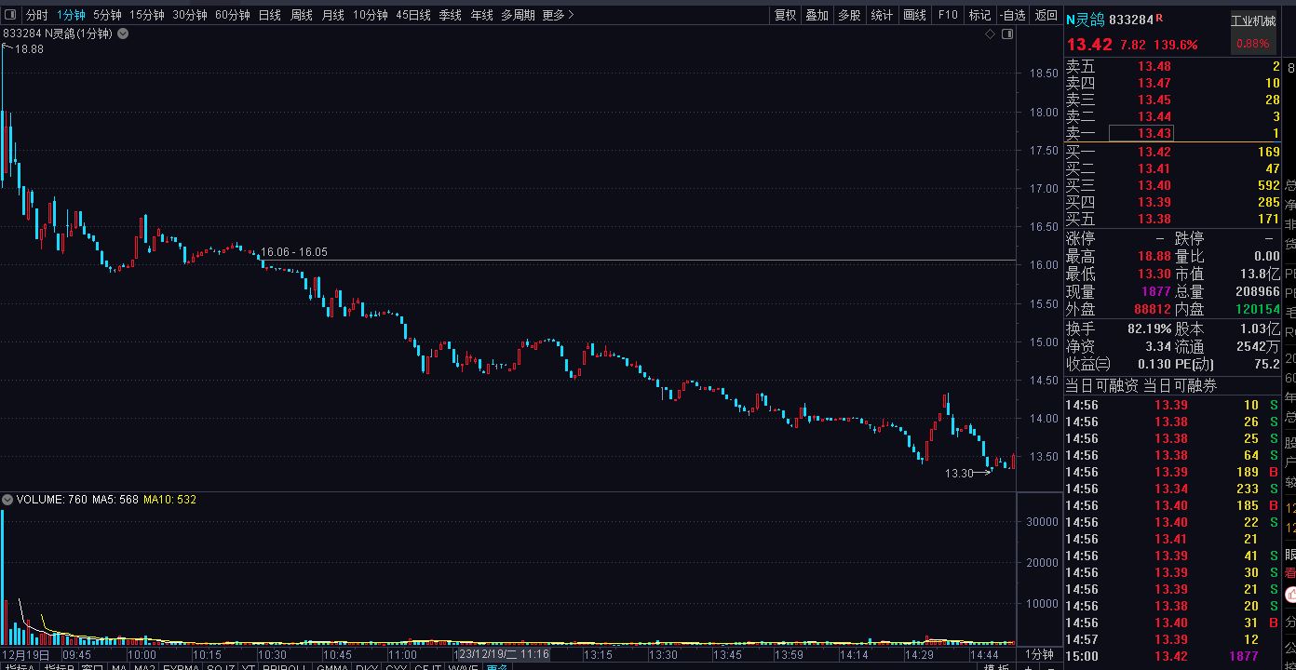Expand the VOLUME indicator dropdown arrow
1296x670 pixels.
point(8,500)
